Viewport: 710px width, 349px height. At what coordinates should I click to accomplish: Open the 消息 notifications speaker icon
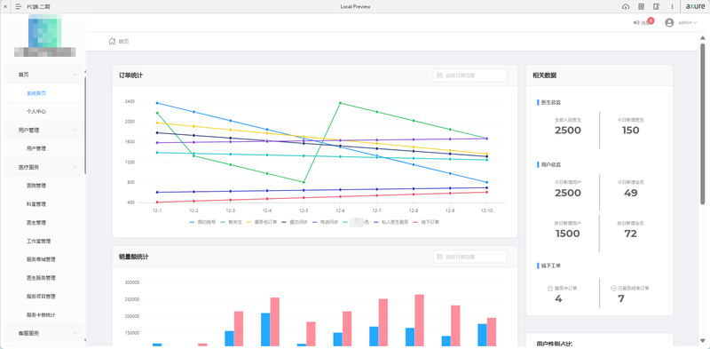(636, 23)
